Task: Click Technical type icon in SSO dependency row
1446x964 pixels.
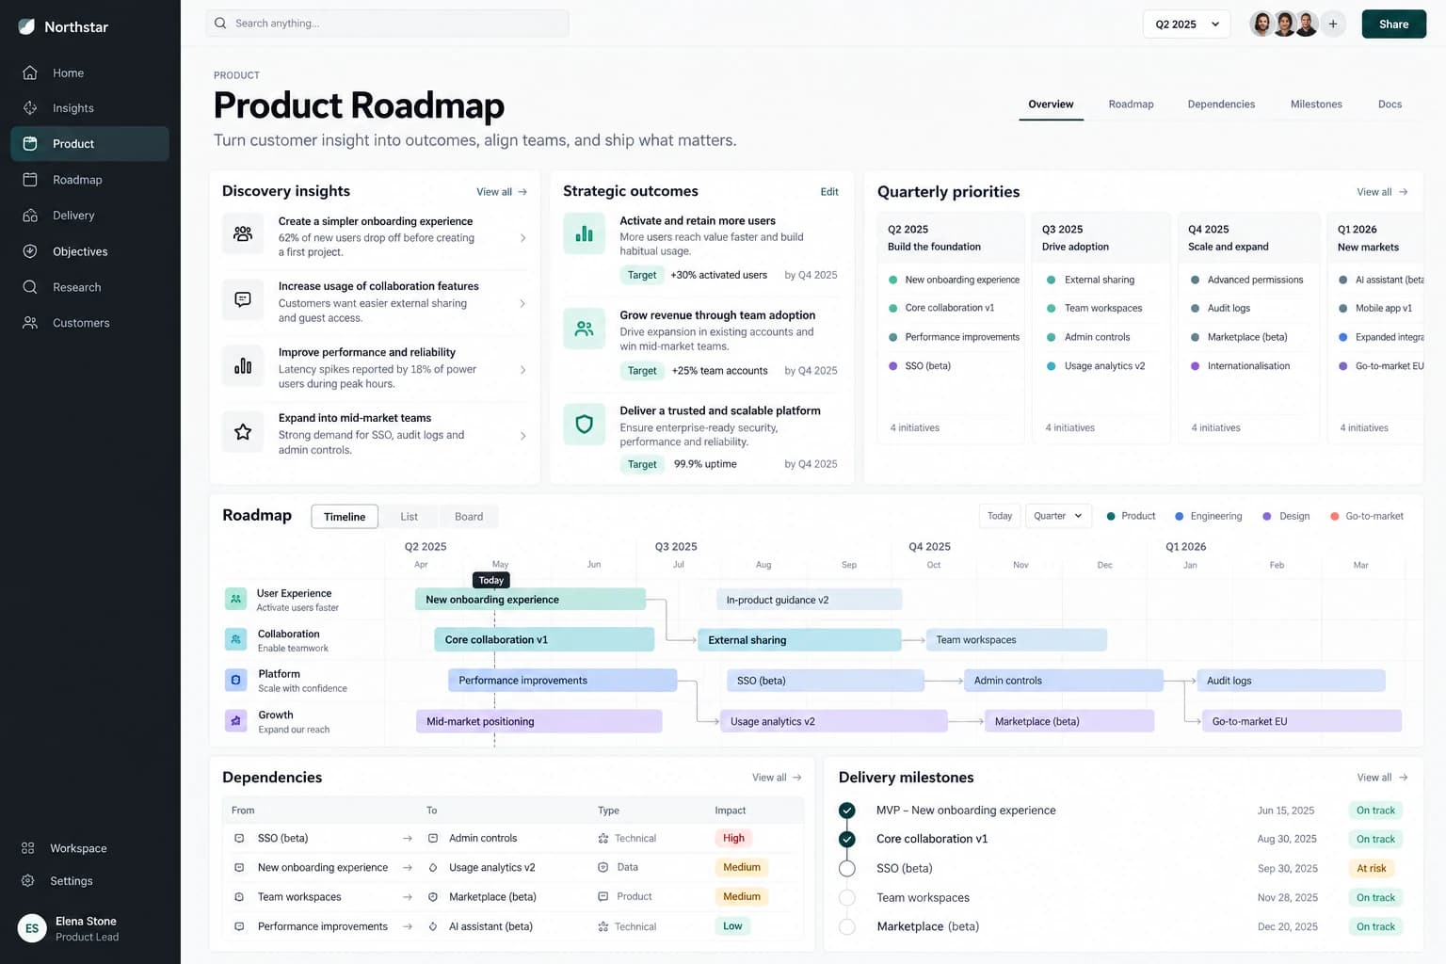Action: (602, 839)
